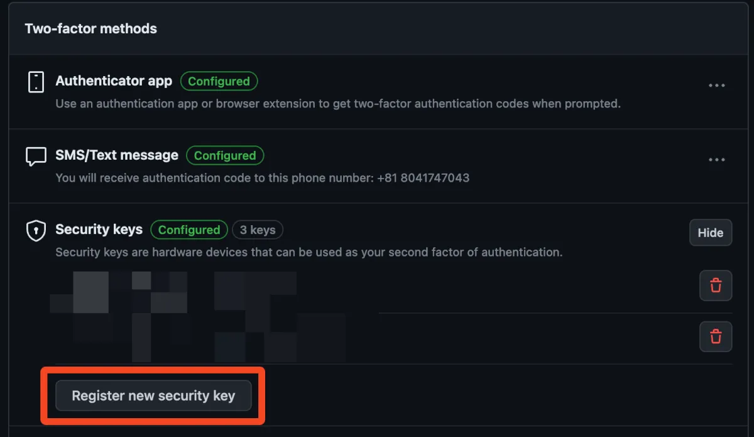Select the Authenticator app heading
The width and height of the screenshot is (754, 437).
(114, 81)
